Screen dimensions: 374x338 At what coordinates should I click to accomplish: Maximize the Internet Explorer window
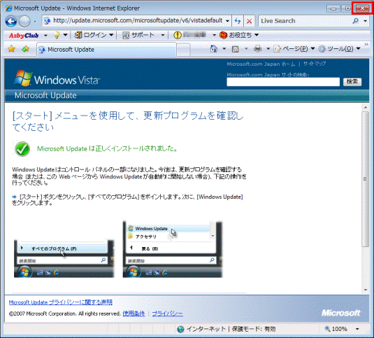pos(347,8)
